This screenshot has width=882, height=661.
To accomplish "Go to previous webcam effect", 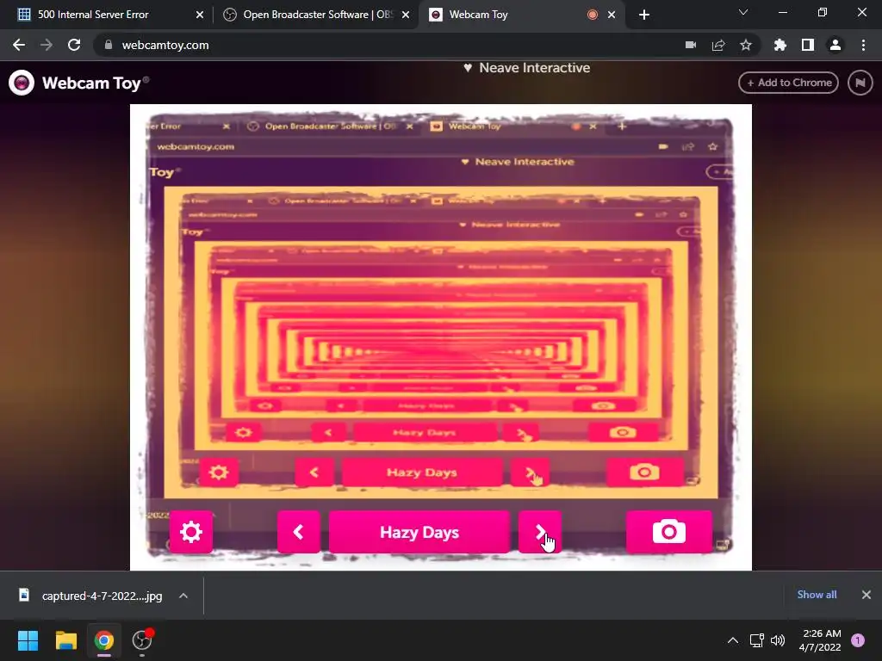I will pos(298,532).
